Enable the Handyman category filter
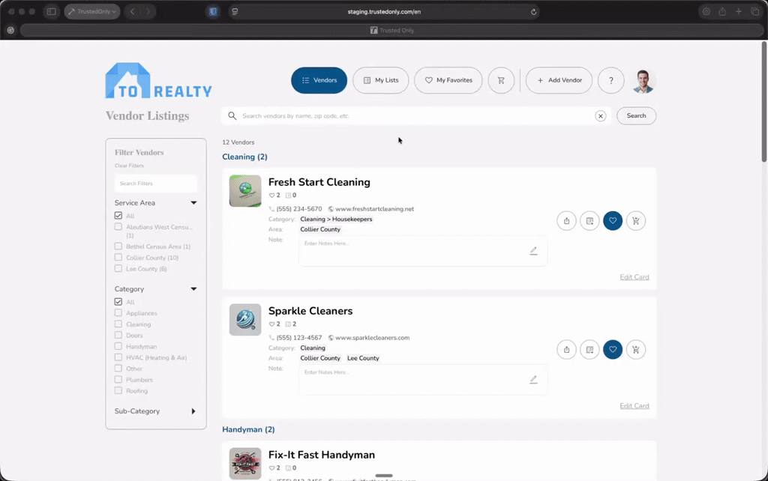768x481 pixels. click(x=118, y=346)
